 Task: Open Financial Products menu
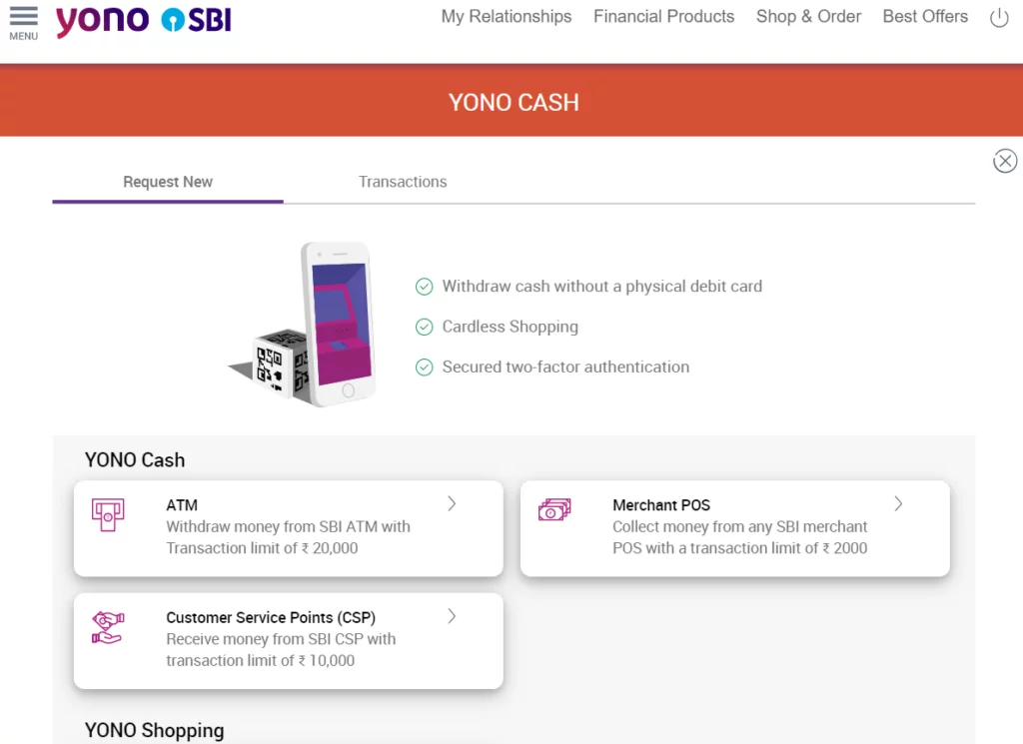663,17
